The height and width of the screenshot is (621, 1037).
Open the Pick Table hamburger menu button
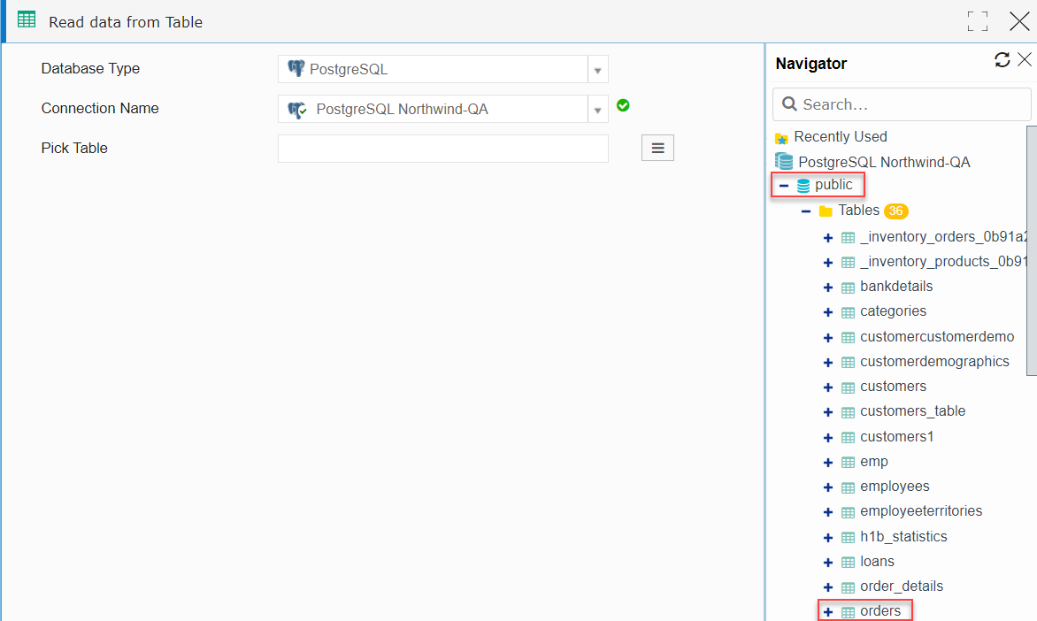658,148
